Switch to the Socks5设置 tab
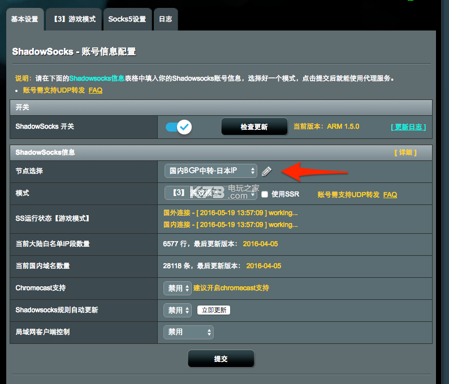Screen dimensions: 449x384 [x=127, y=19]
